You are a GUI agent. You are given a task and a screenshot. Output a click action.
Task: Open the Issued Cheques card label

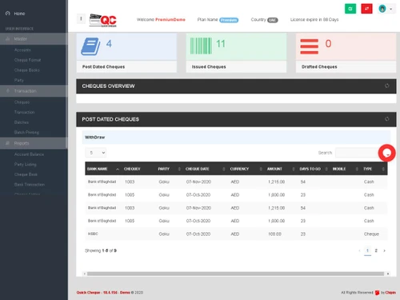[x=209, y=66]
